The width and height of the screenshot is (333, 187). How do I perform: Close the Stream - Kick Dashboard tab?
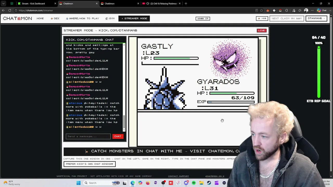coord(55,4)
